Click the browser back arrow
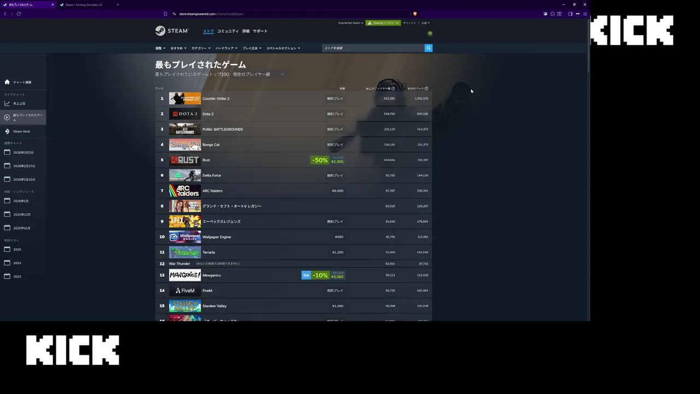The width and height of the screenshot is (700, 394). tap(5, 14)
